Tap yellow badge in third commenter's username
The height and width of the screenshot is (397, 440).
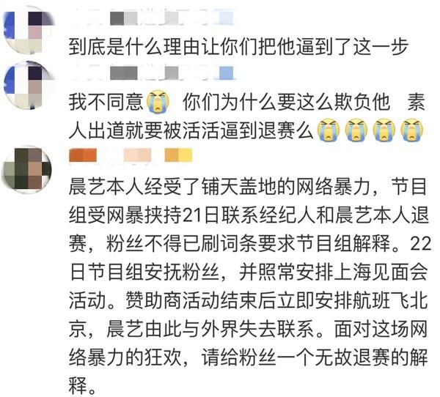pyautogui.click(x=178, y=155)
